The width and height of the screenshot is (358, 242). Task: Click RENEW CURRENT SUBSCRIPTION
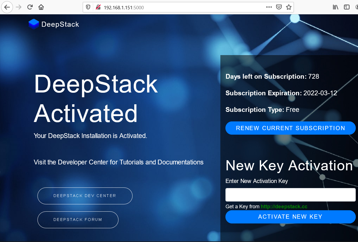290,128
